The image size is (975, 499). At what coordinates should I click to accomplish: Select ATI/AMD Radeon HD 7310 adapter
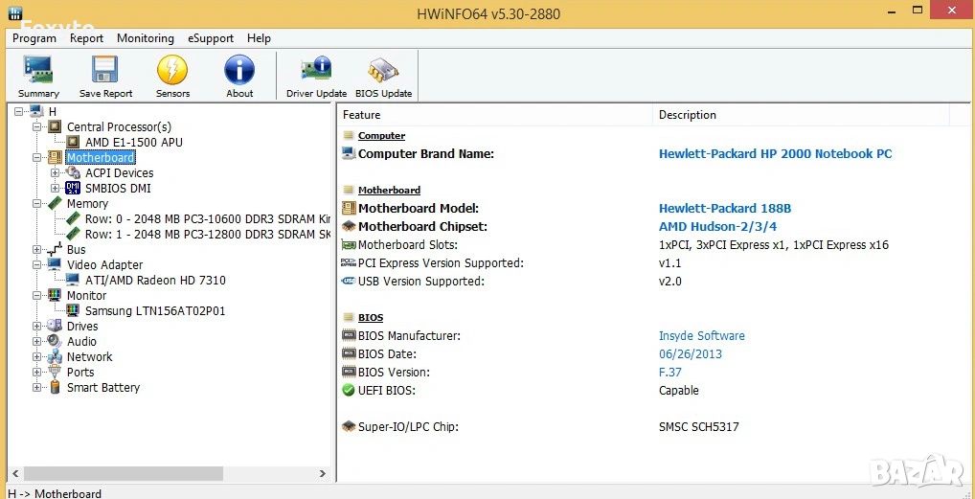[155, 280]
